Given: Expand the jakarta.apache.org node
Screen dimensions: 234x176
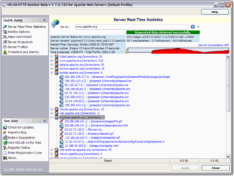Looking at the screenshot, I should (x=52, y=65).
